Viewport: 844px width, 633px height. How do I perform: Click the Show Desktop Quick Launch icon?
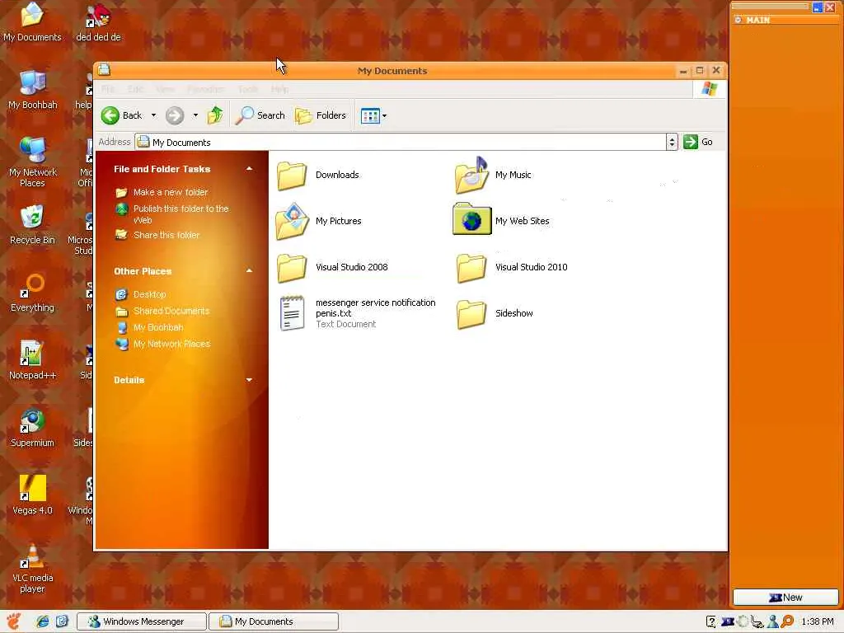click(x=62, y=621)
